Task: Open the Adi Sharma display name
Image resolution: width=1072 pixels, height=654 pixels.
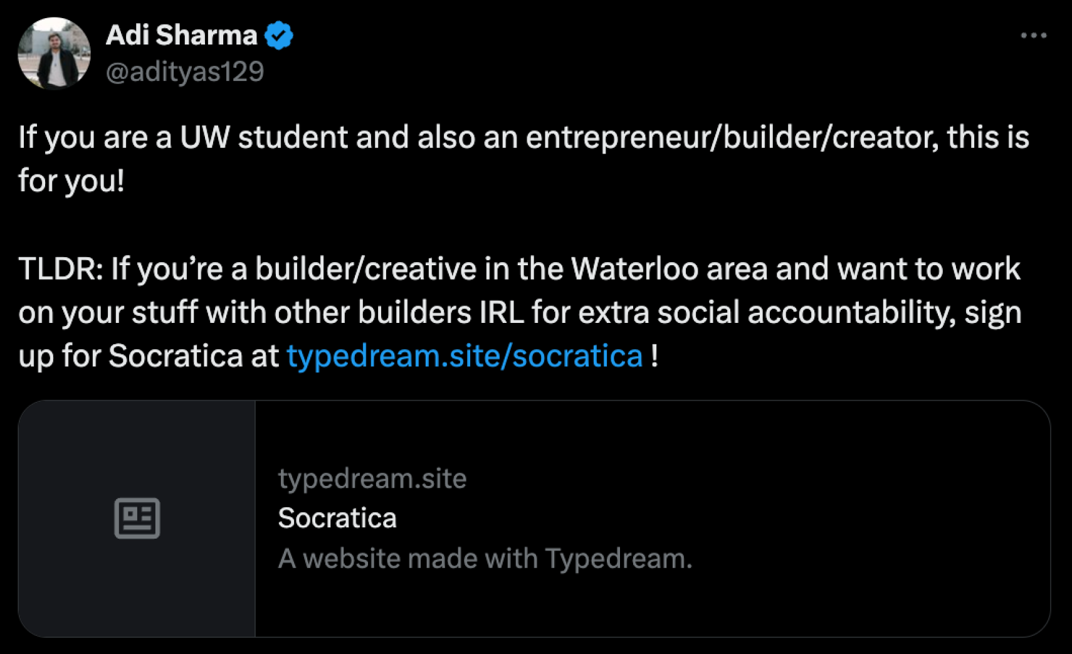Action: (x=181, y=35)
